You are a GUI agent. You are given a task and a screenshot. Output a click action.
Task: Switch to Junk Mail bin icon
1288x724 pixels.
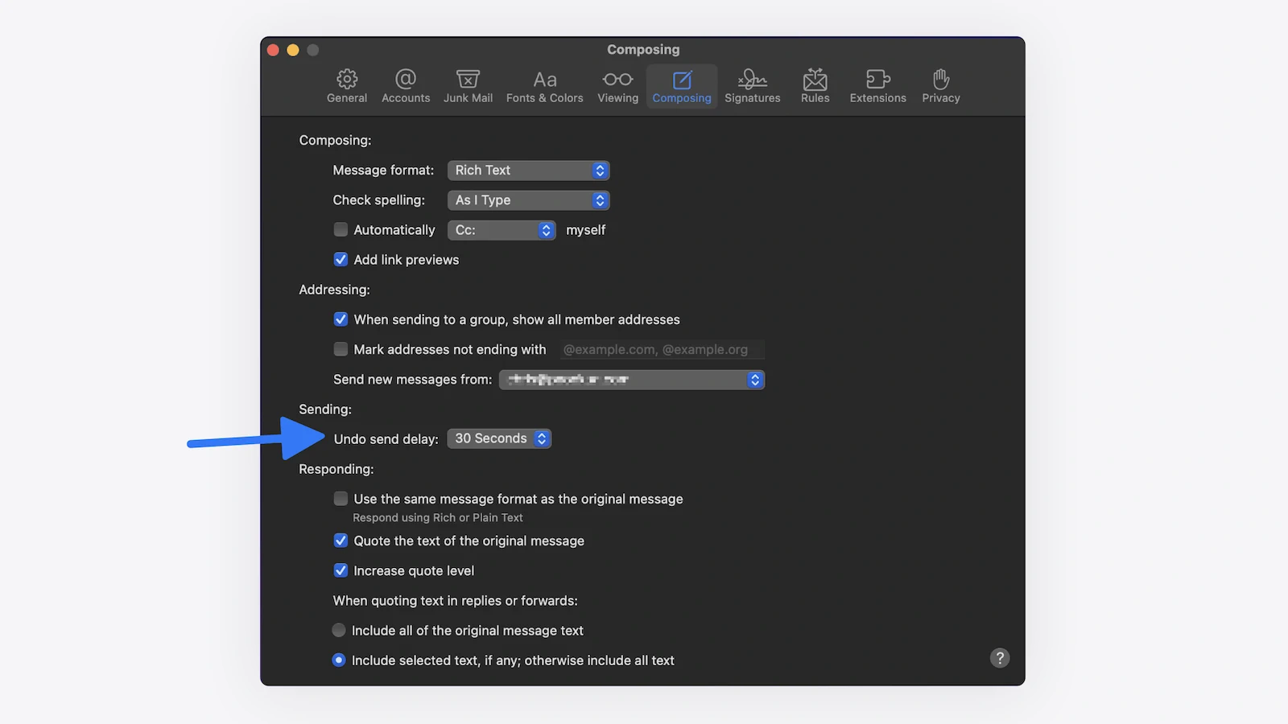point(468,86)
